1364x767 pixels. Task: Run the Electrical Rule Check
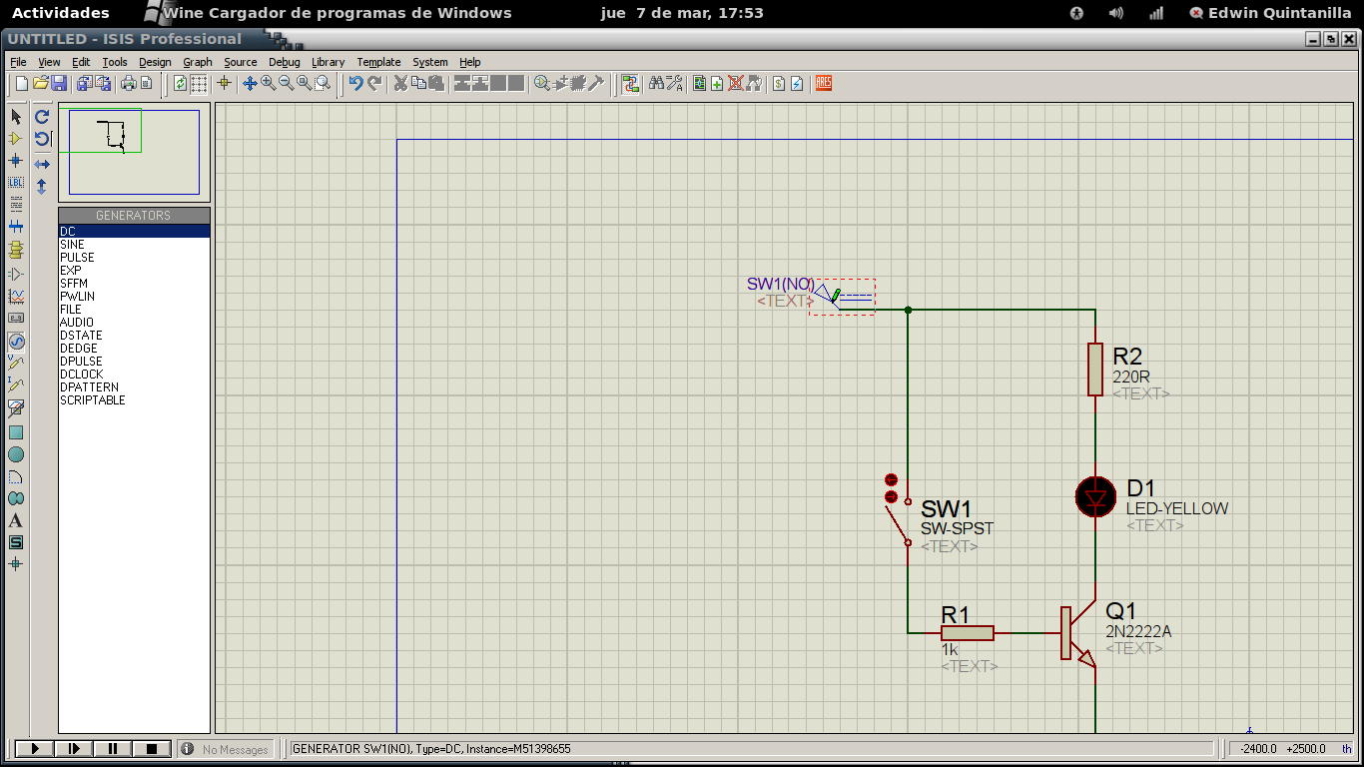[797, 84]
